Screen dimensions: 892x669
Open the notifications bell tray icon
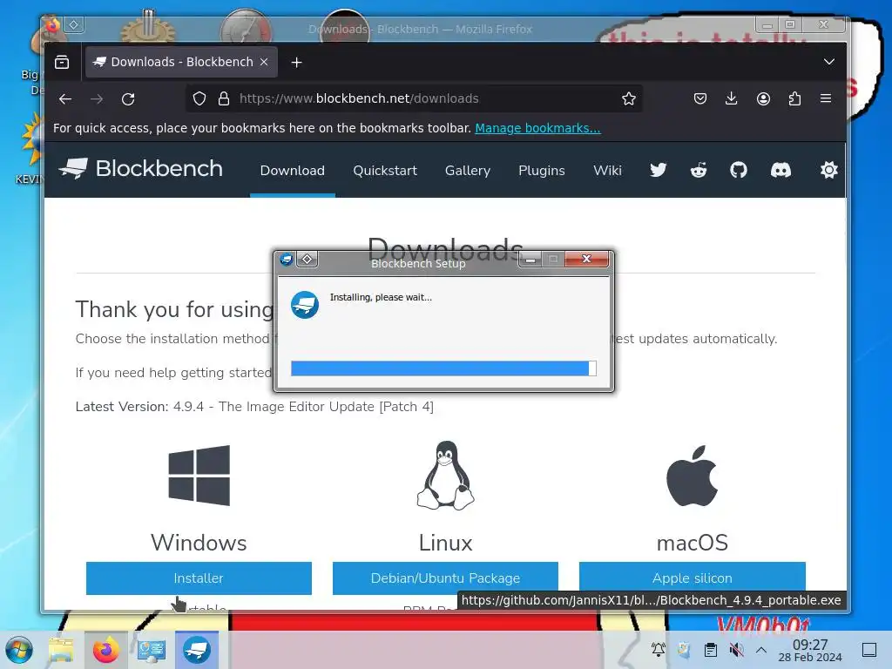pyautogui.click(x=659, y=649)
